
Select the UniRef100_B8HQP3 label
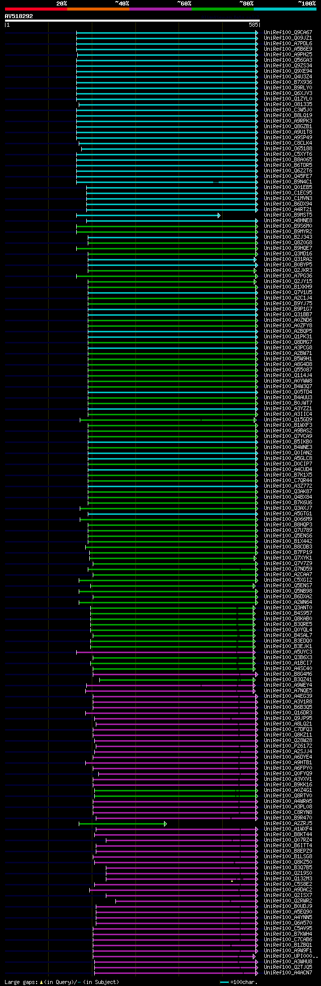[288, 525]
